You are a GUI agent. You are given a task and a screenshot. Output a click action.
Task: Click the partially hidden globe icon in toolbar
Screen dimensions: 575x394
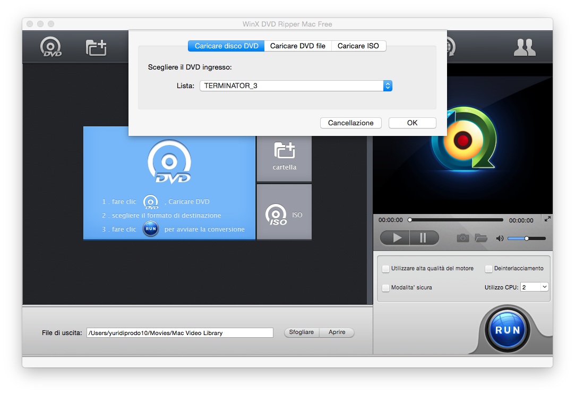(451, 47)
